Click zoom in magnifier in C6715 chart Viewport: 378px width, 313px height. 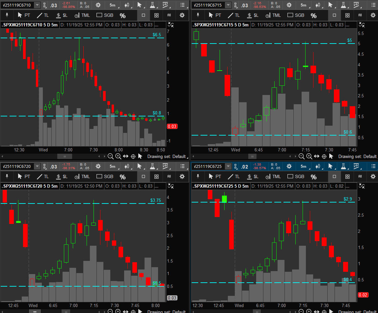tap(309, 156)
